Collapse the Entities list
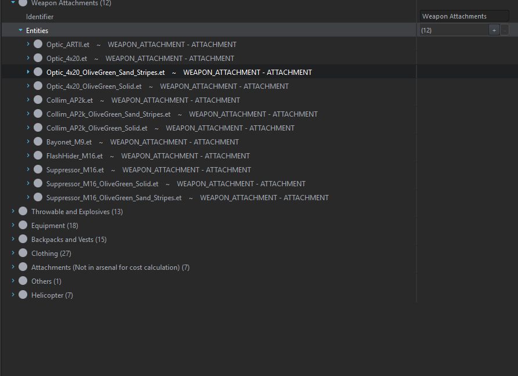Screen dimensions: 518x376 [x=20, y=30]
